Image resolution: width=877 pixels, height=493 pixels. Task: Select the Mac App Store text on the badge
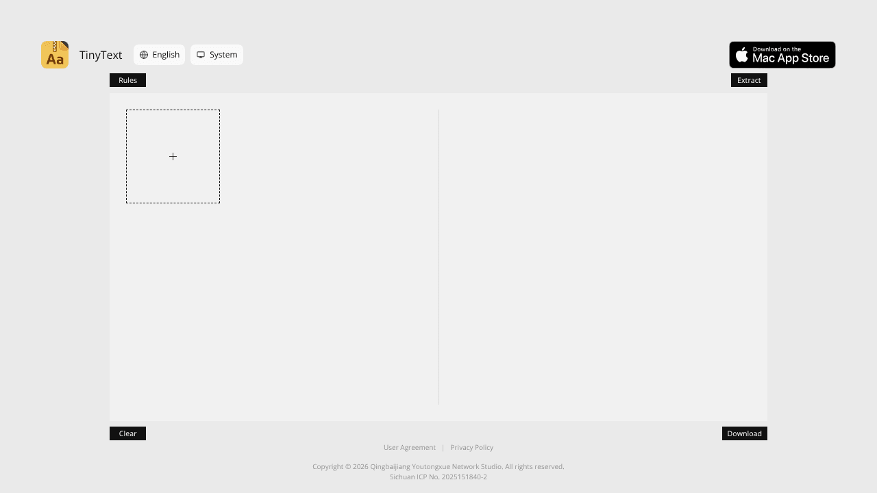[x=791, y=58]
